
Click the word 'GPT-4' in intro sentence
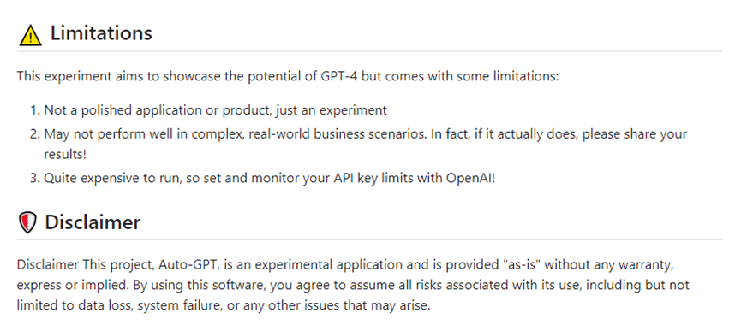tap(336, 76)
